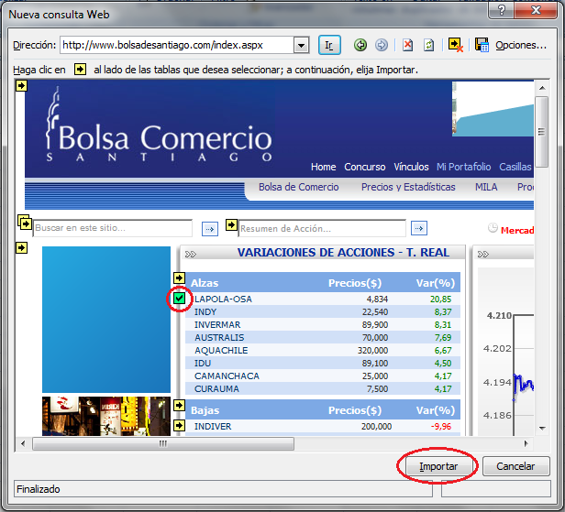Collapse chevrons left of Variaciones de Acciones

191,255
